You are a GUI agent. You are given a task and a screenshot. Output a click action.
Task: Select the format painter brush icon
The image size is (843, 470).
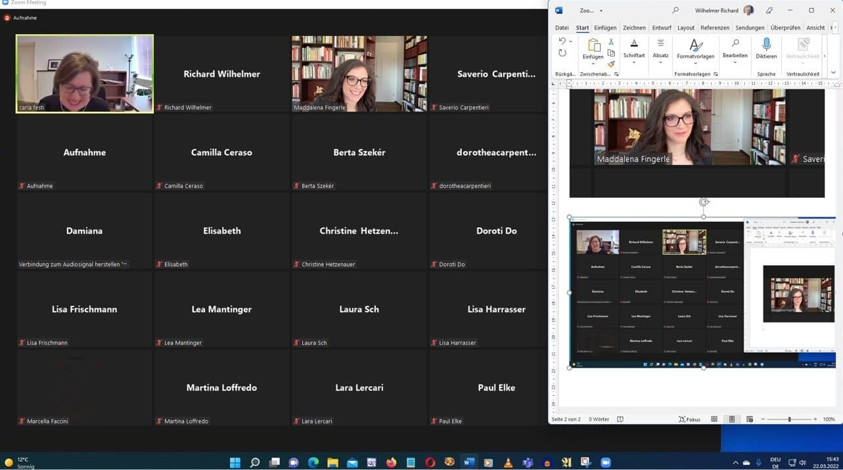tap(611, 64)
